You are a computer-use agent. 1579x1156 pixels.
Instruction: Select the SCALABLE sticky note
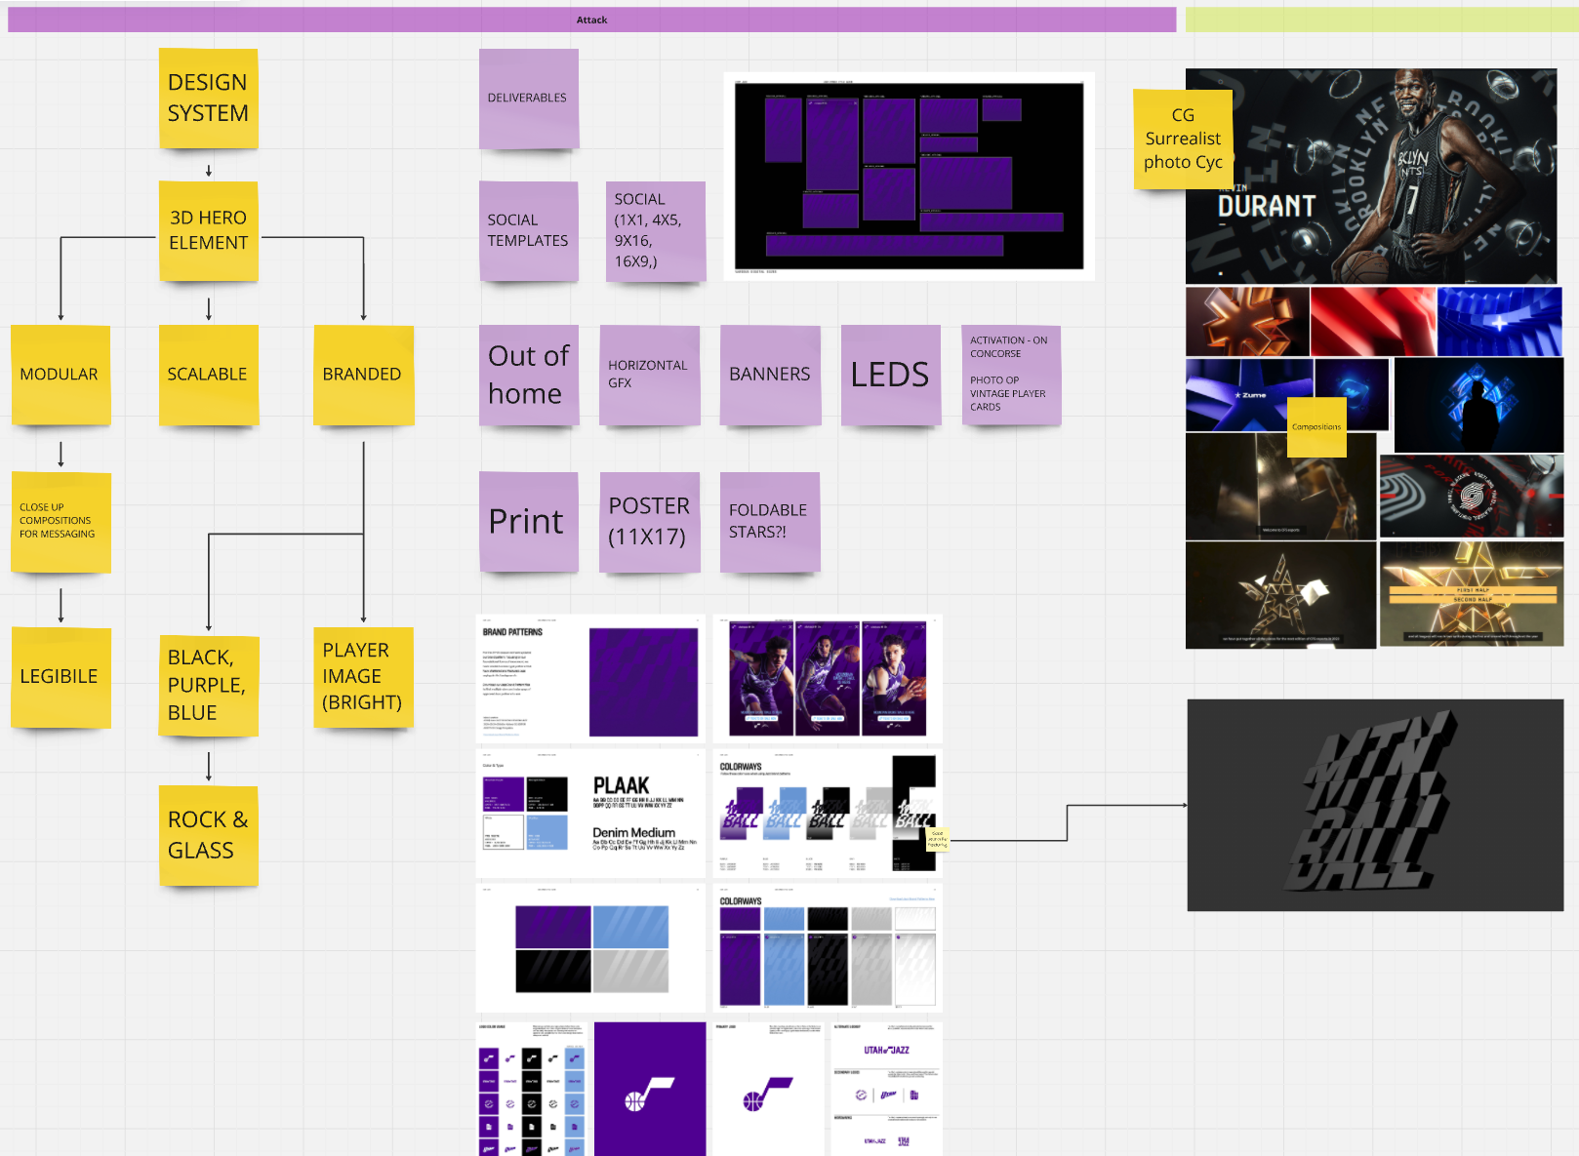point(208,375)
